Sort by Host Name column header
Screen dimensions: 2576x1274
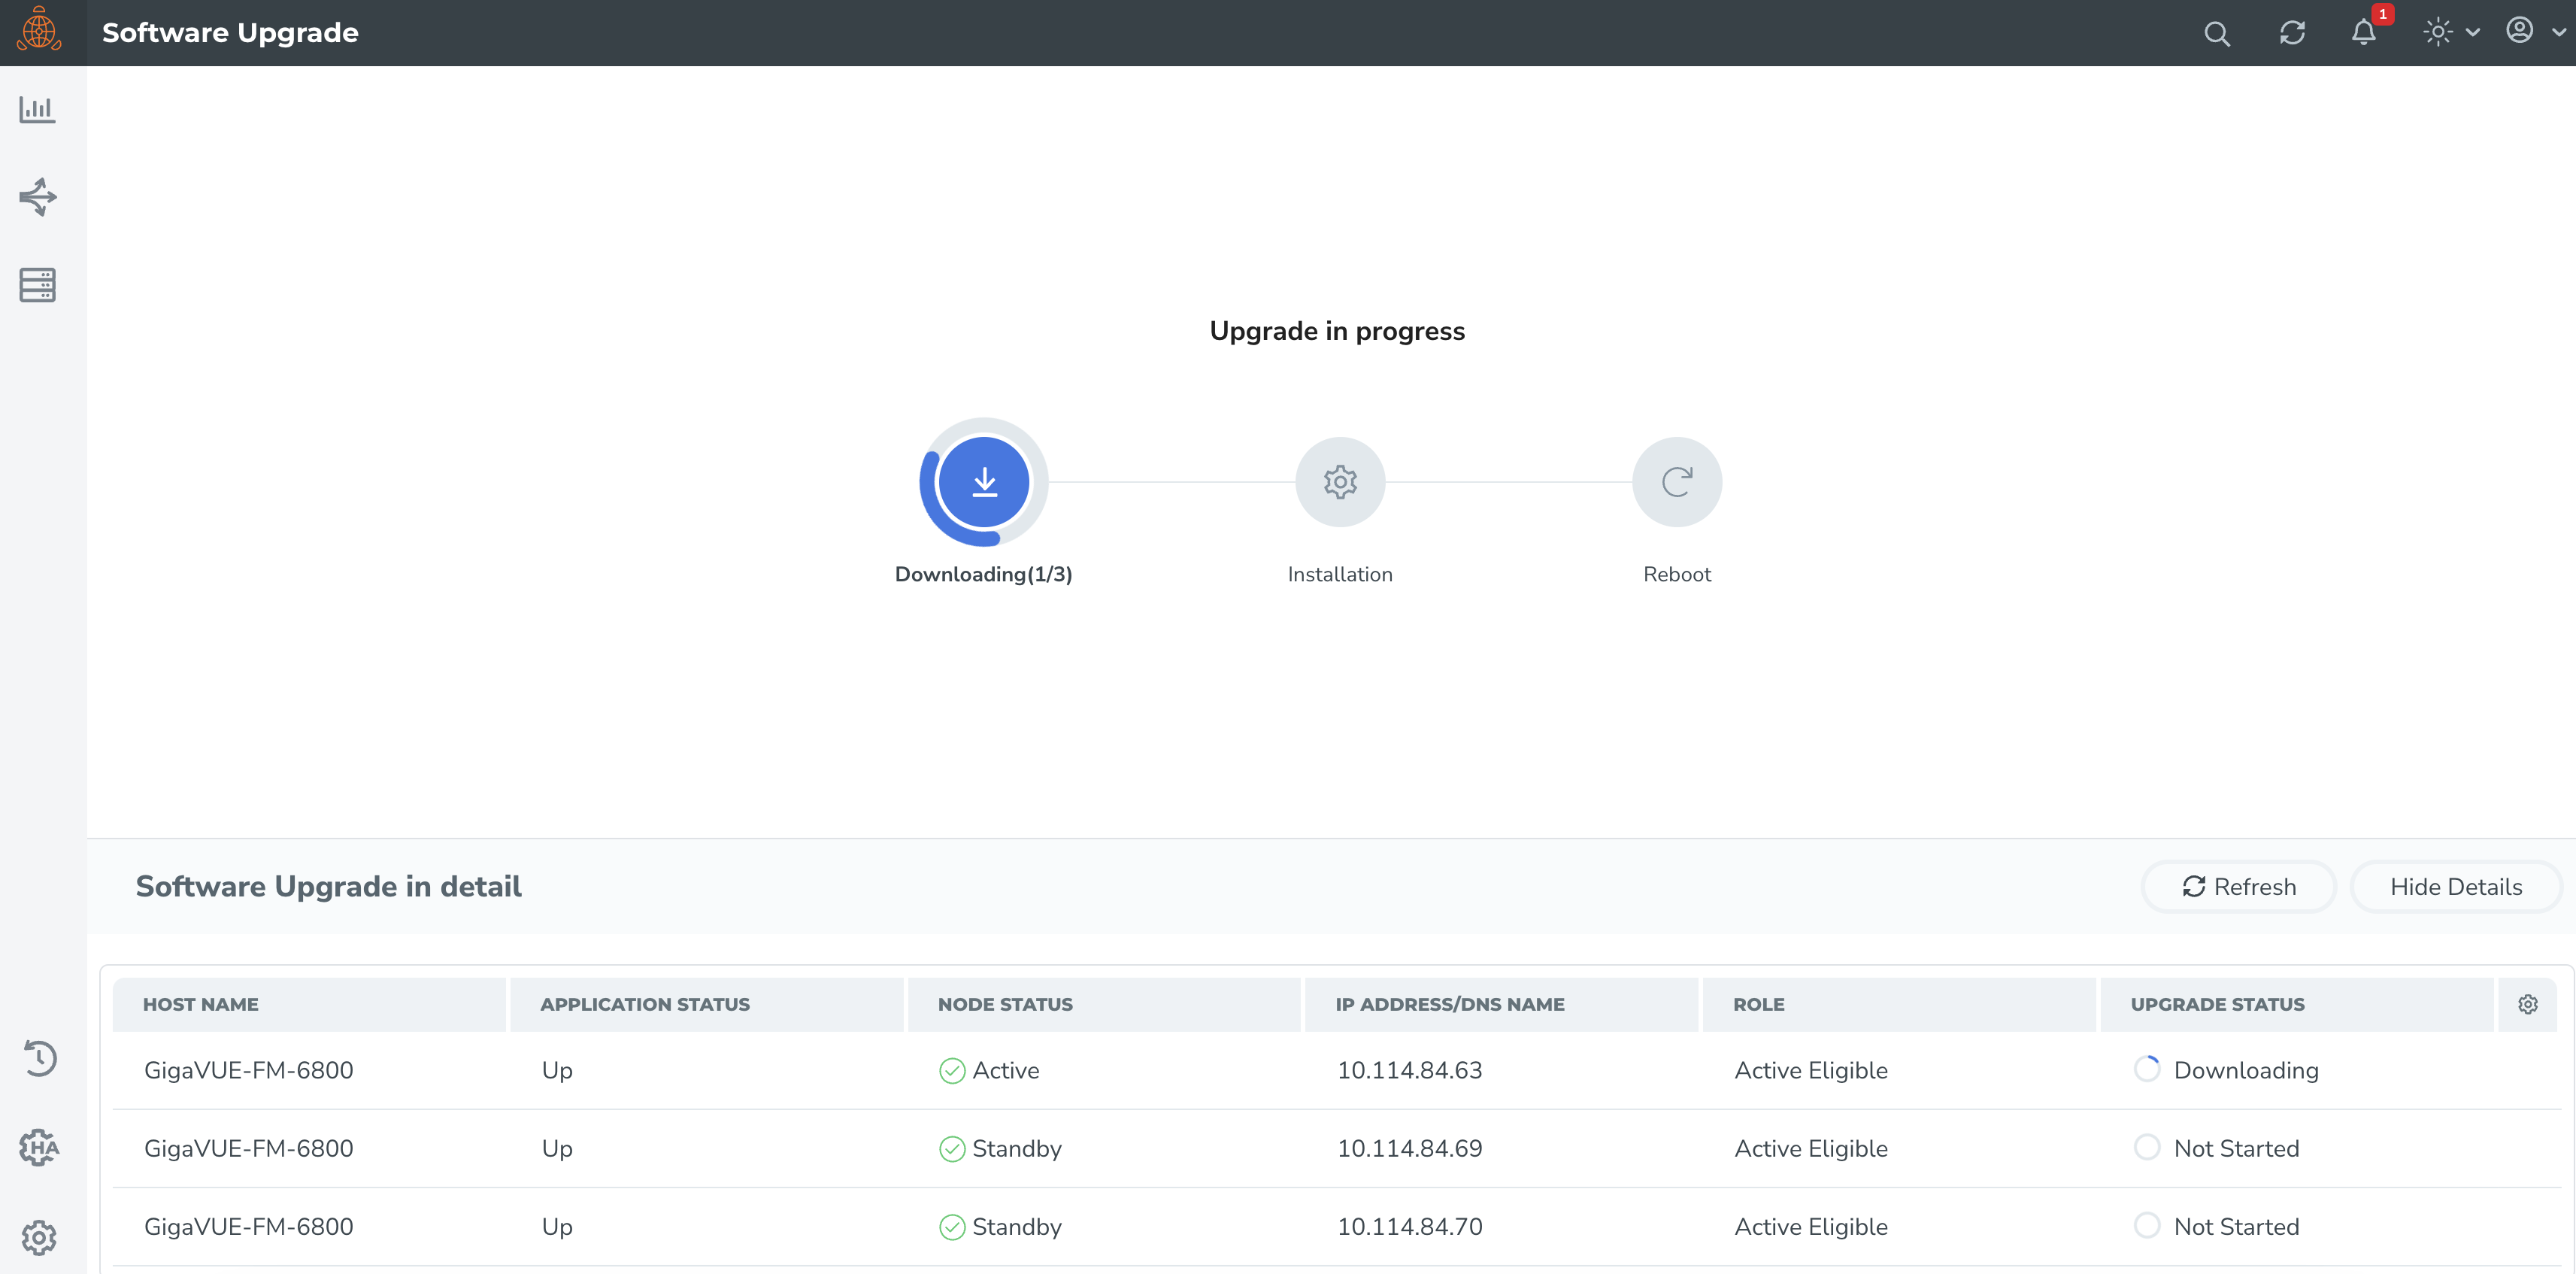[200, 1004]
